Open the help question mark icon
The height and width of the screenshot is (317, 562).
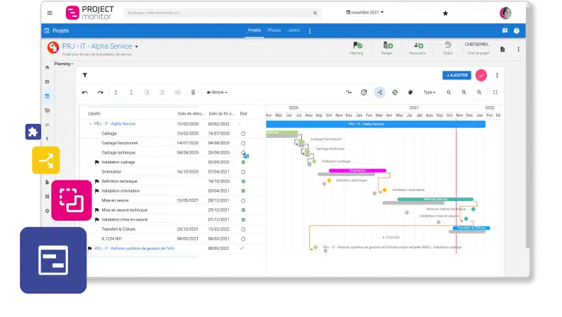(516, 30)
